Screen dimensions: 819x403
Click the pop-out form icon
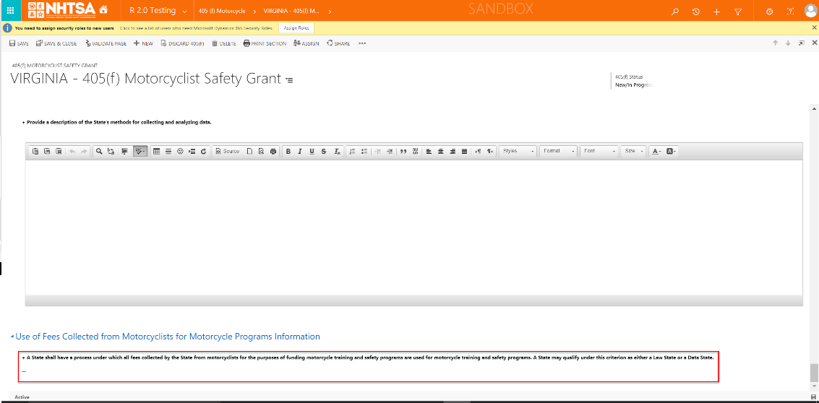point(801,43)
